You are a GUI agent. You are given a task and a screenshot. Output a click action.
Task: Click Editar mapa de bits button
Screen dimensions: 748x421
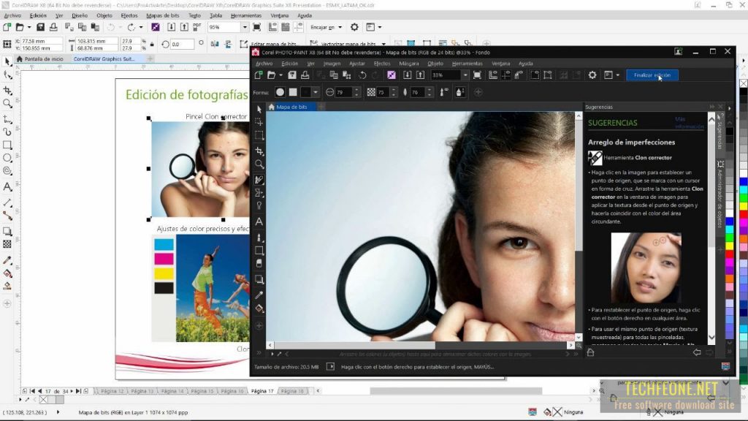click(x=268, y=44)
